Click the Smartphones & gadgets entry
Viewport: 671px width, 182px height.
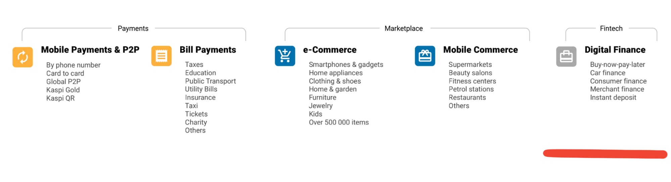tap(346, 64)
